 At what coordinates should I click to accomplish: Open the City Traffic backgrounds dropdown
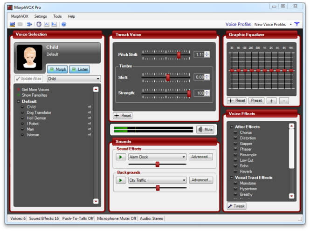[184, 180]
